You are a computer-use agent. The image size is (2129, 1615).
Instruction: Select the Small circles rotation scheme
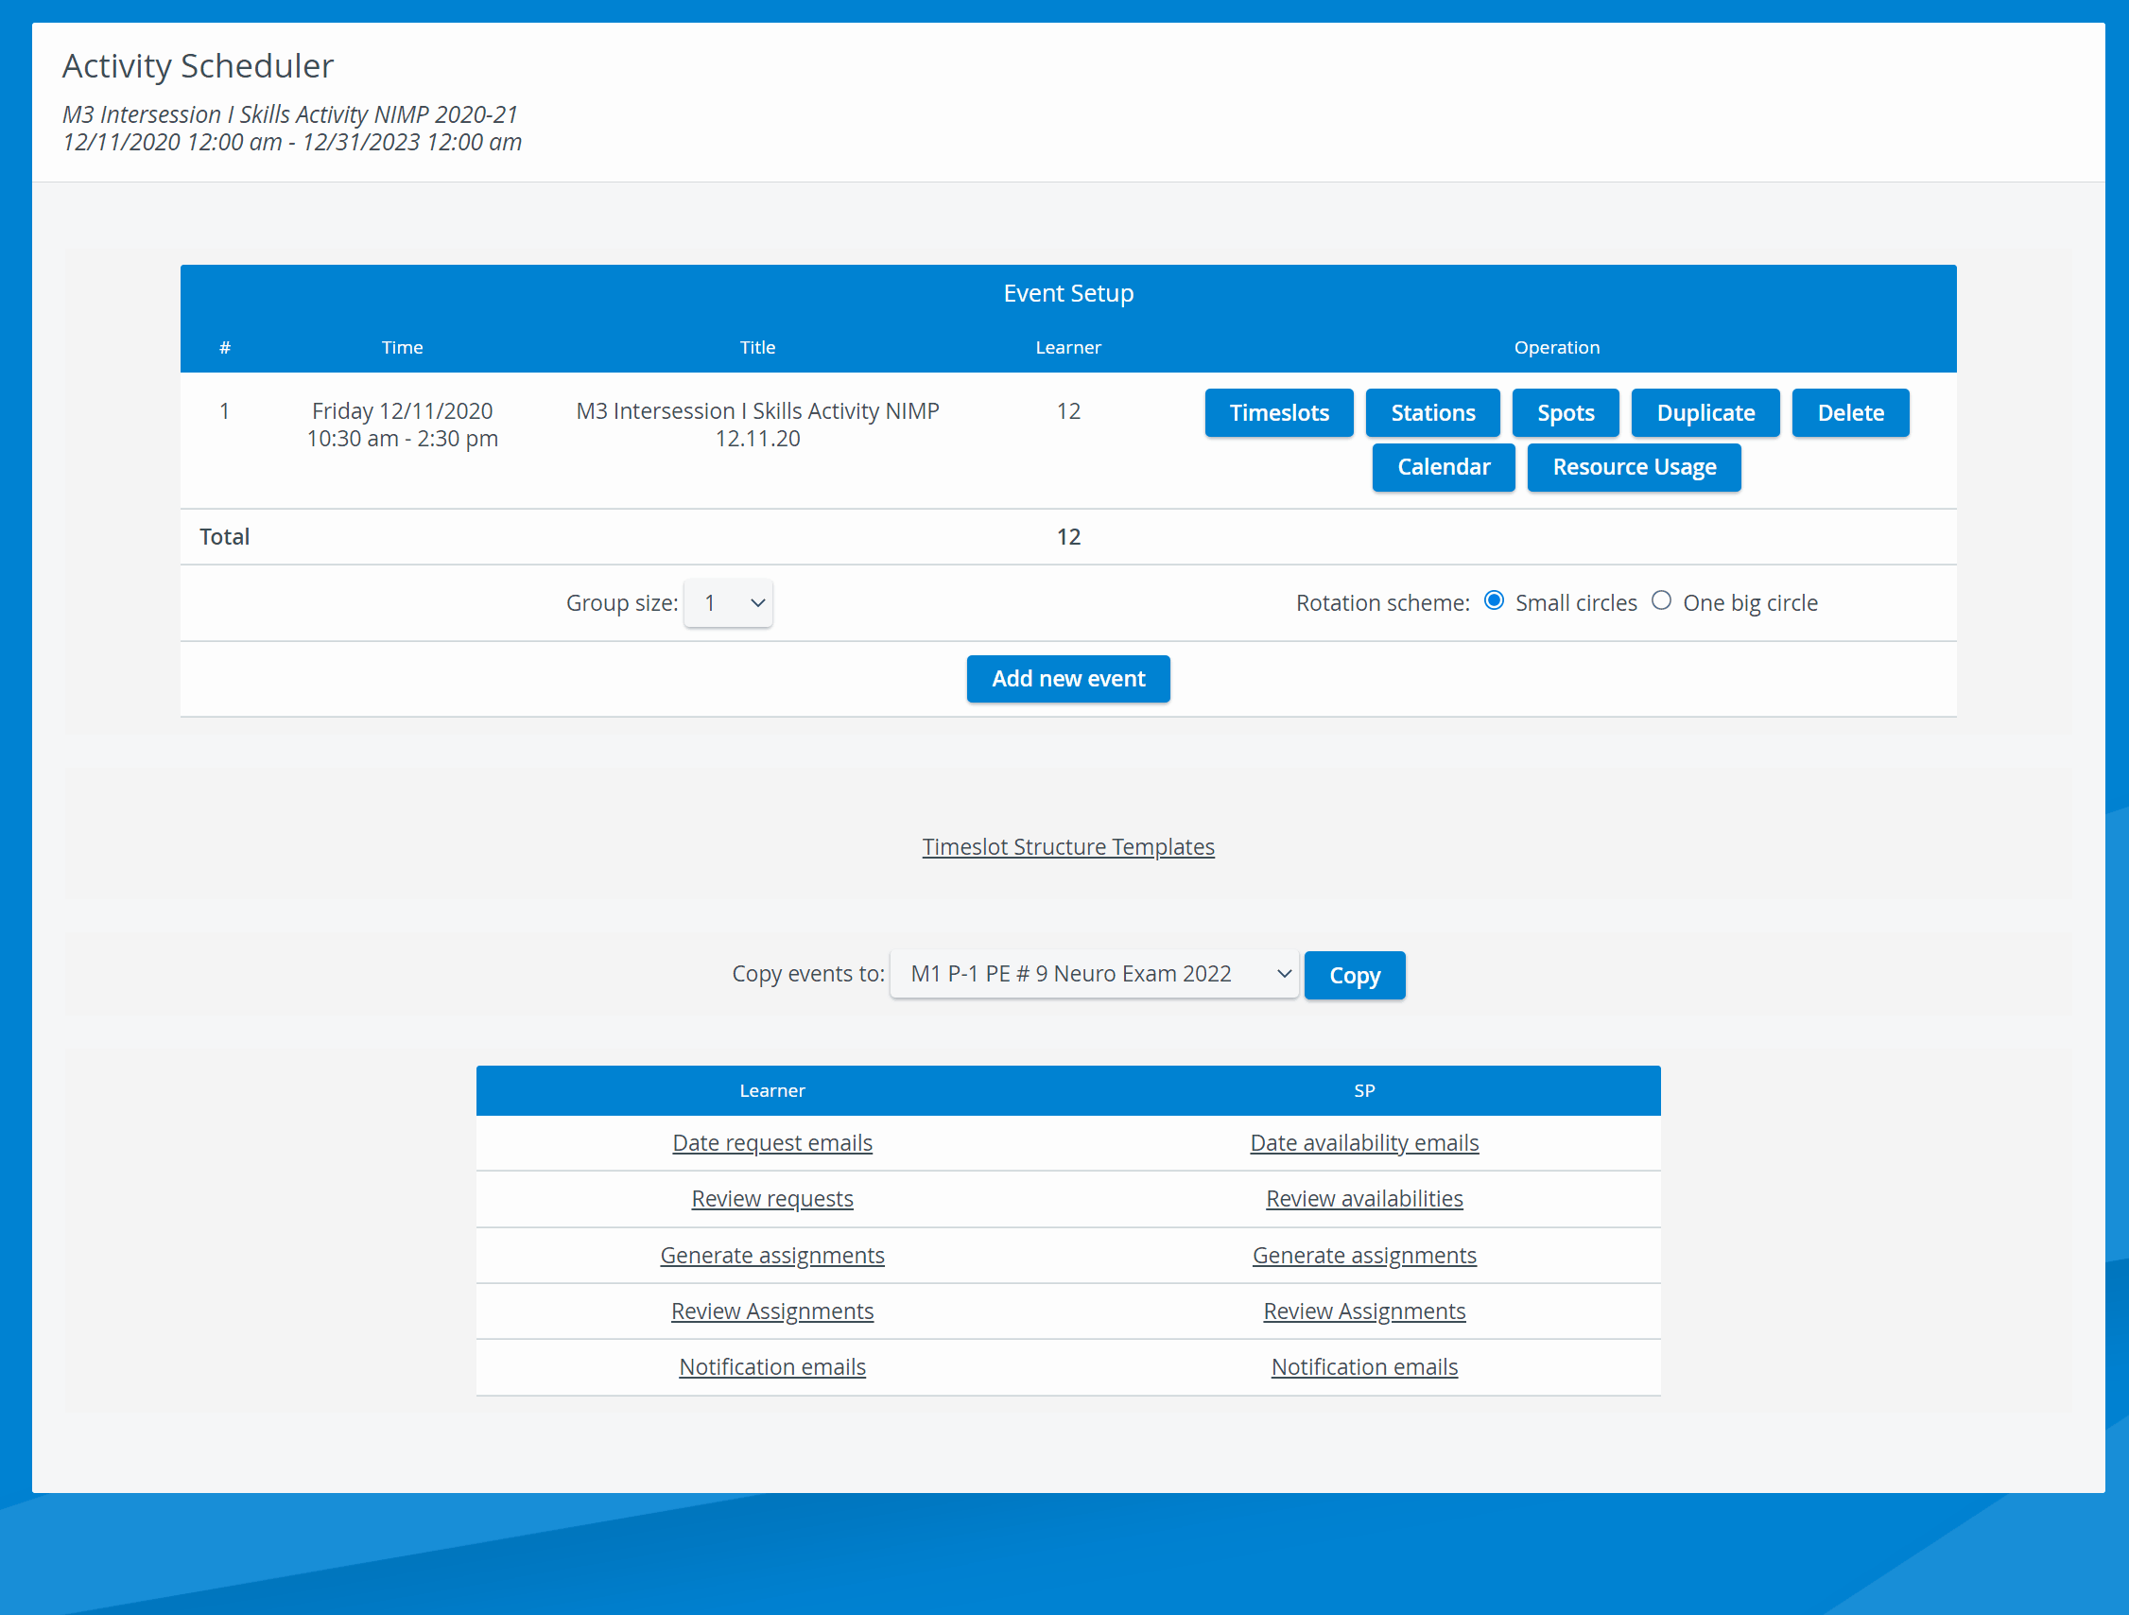1493,600
